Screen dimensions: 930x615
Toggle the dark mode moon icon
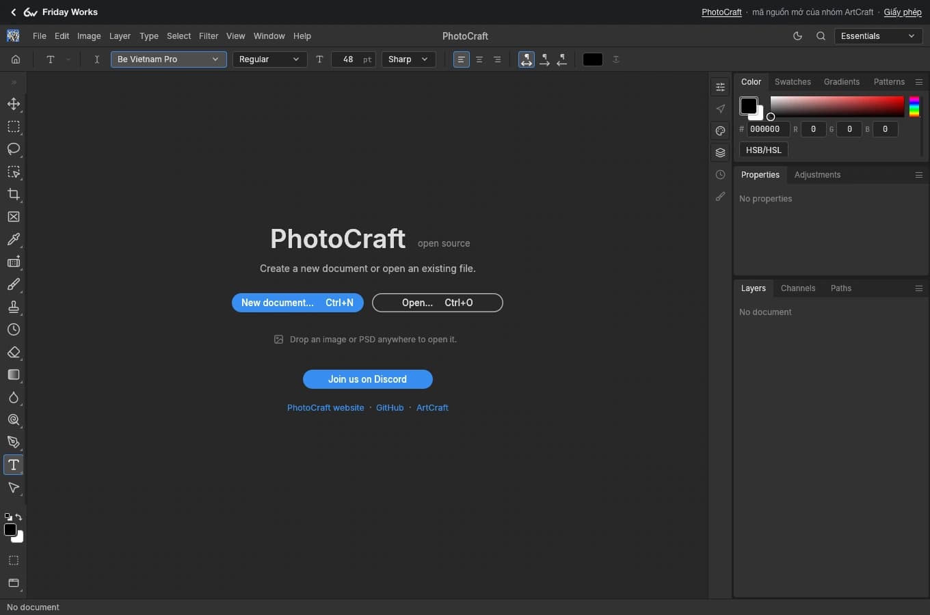[x=797, y=36]
